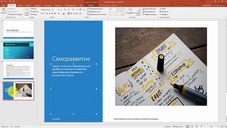
Task: Click the Общий доступ share button
Action: point(219,5)
